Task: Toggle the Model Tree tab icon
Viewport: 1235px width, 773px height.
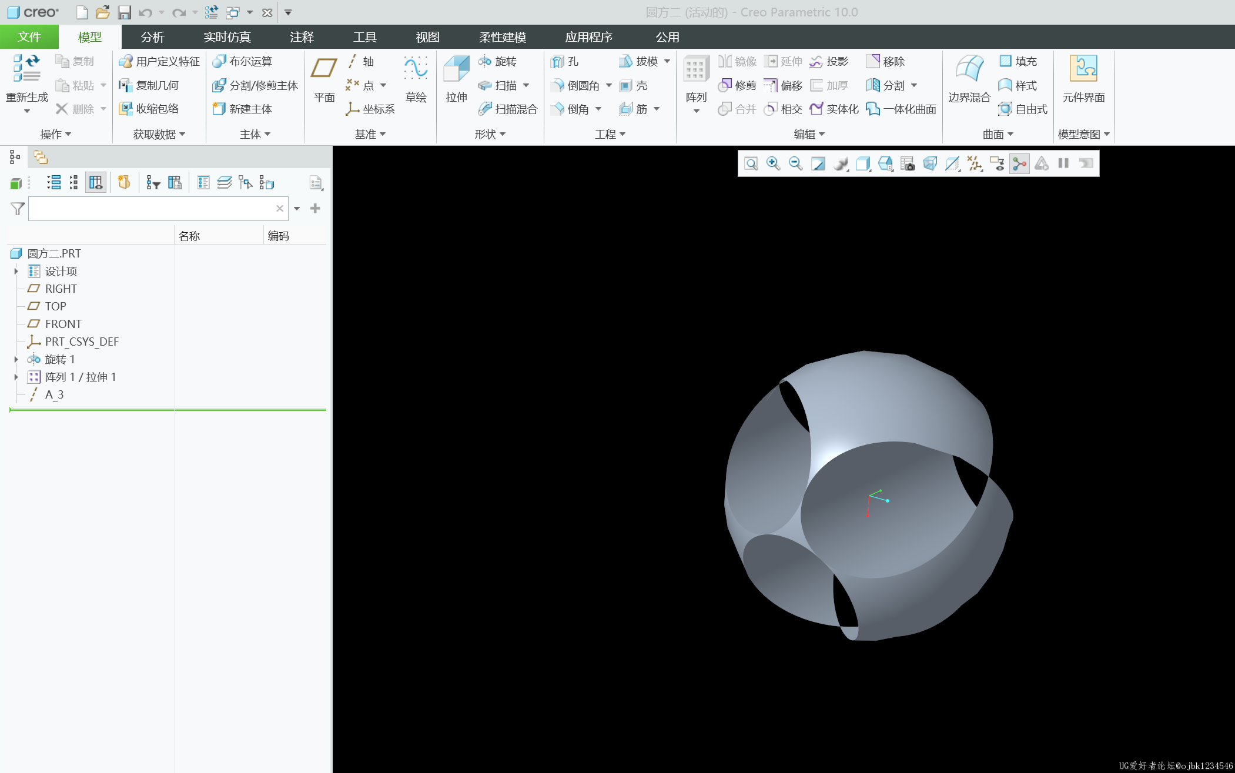Action: point(15,157)
